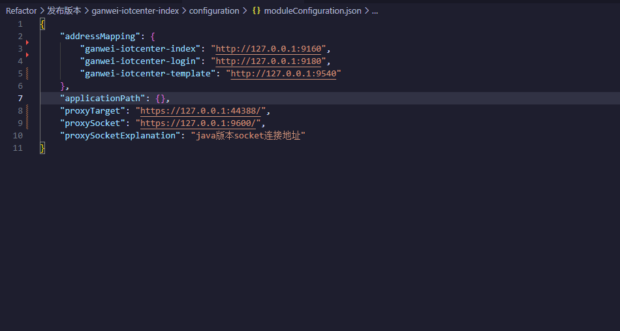
Task: Click the "proxyTarget" key
Action: point(93,111)
